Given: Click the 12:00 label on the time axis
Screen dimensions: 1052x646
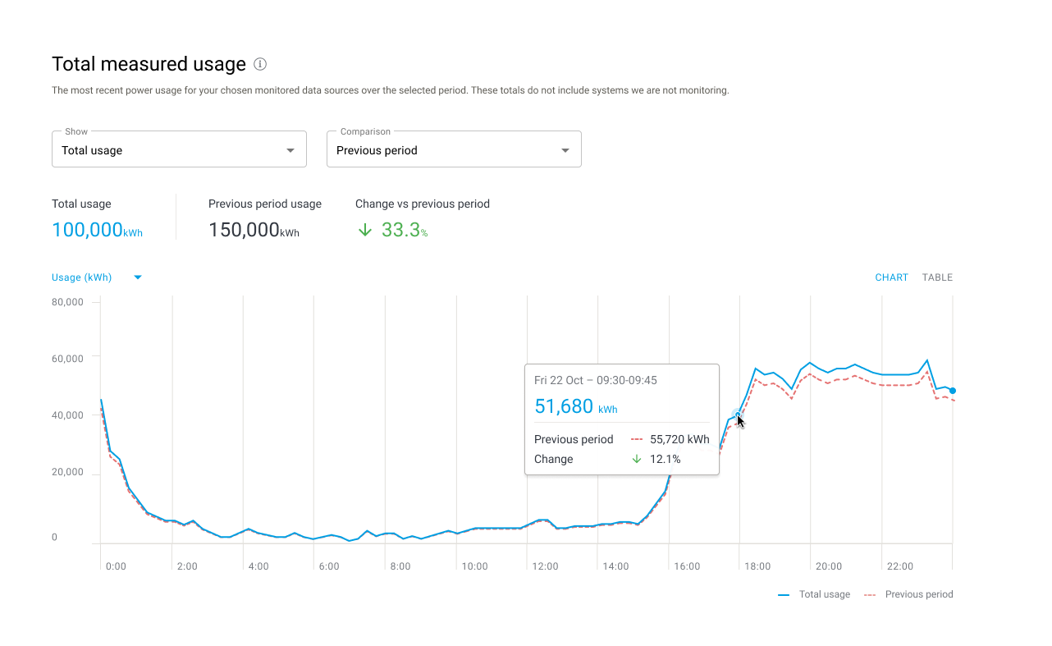Looking at the screenshot, I should point(545,566).
